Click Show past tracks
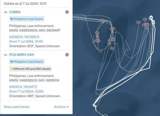 17,107
